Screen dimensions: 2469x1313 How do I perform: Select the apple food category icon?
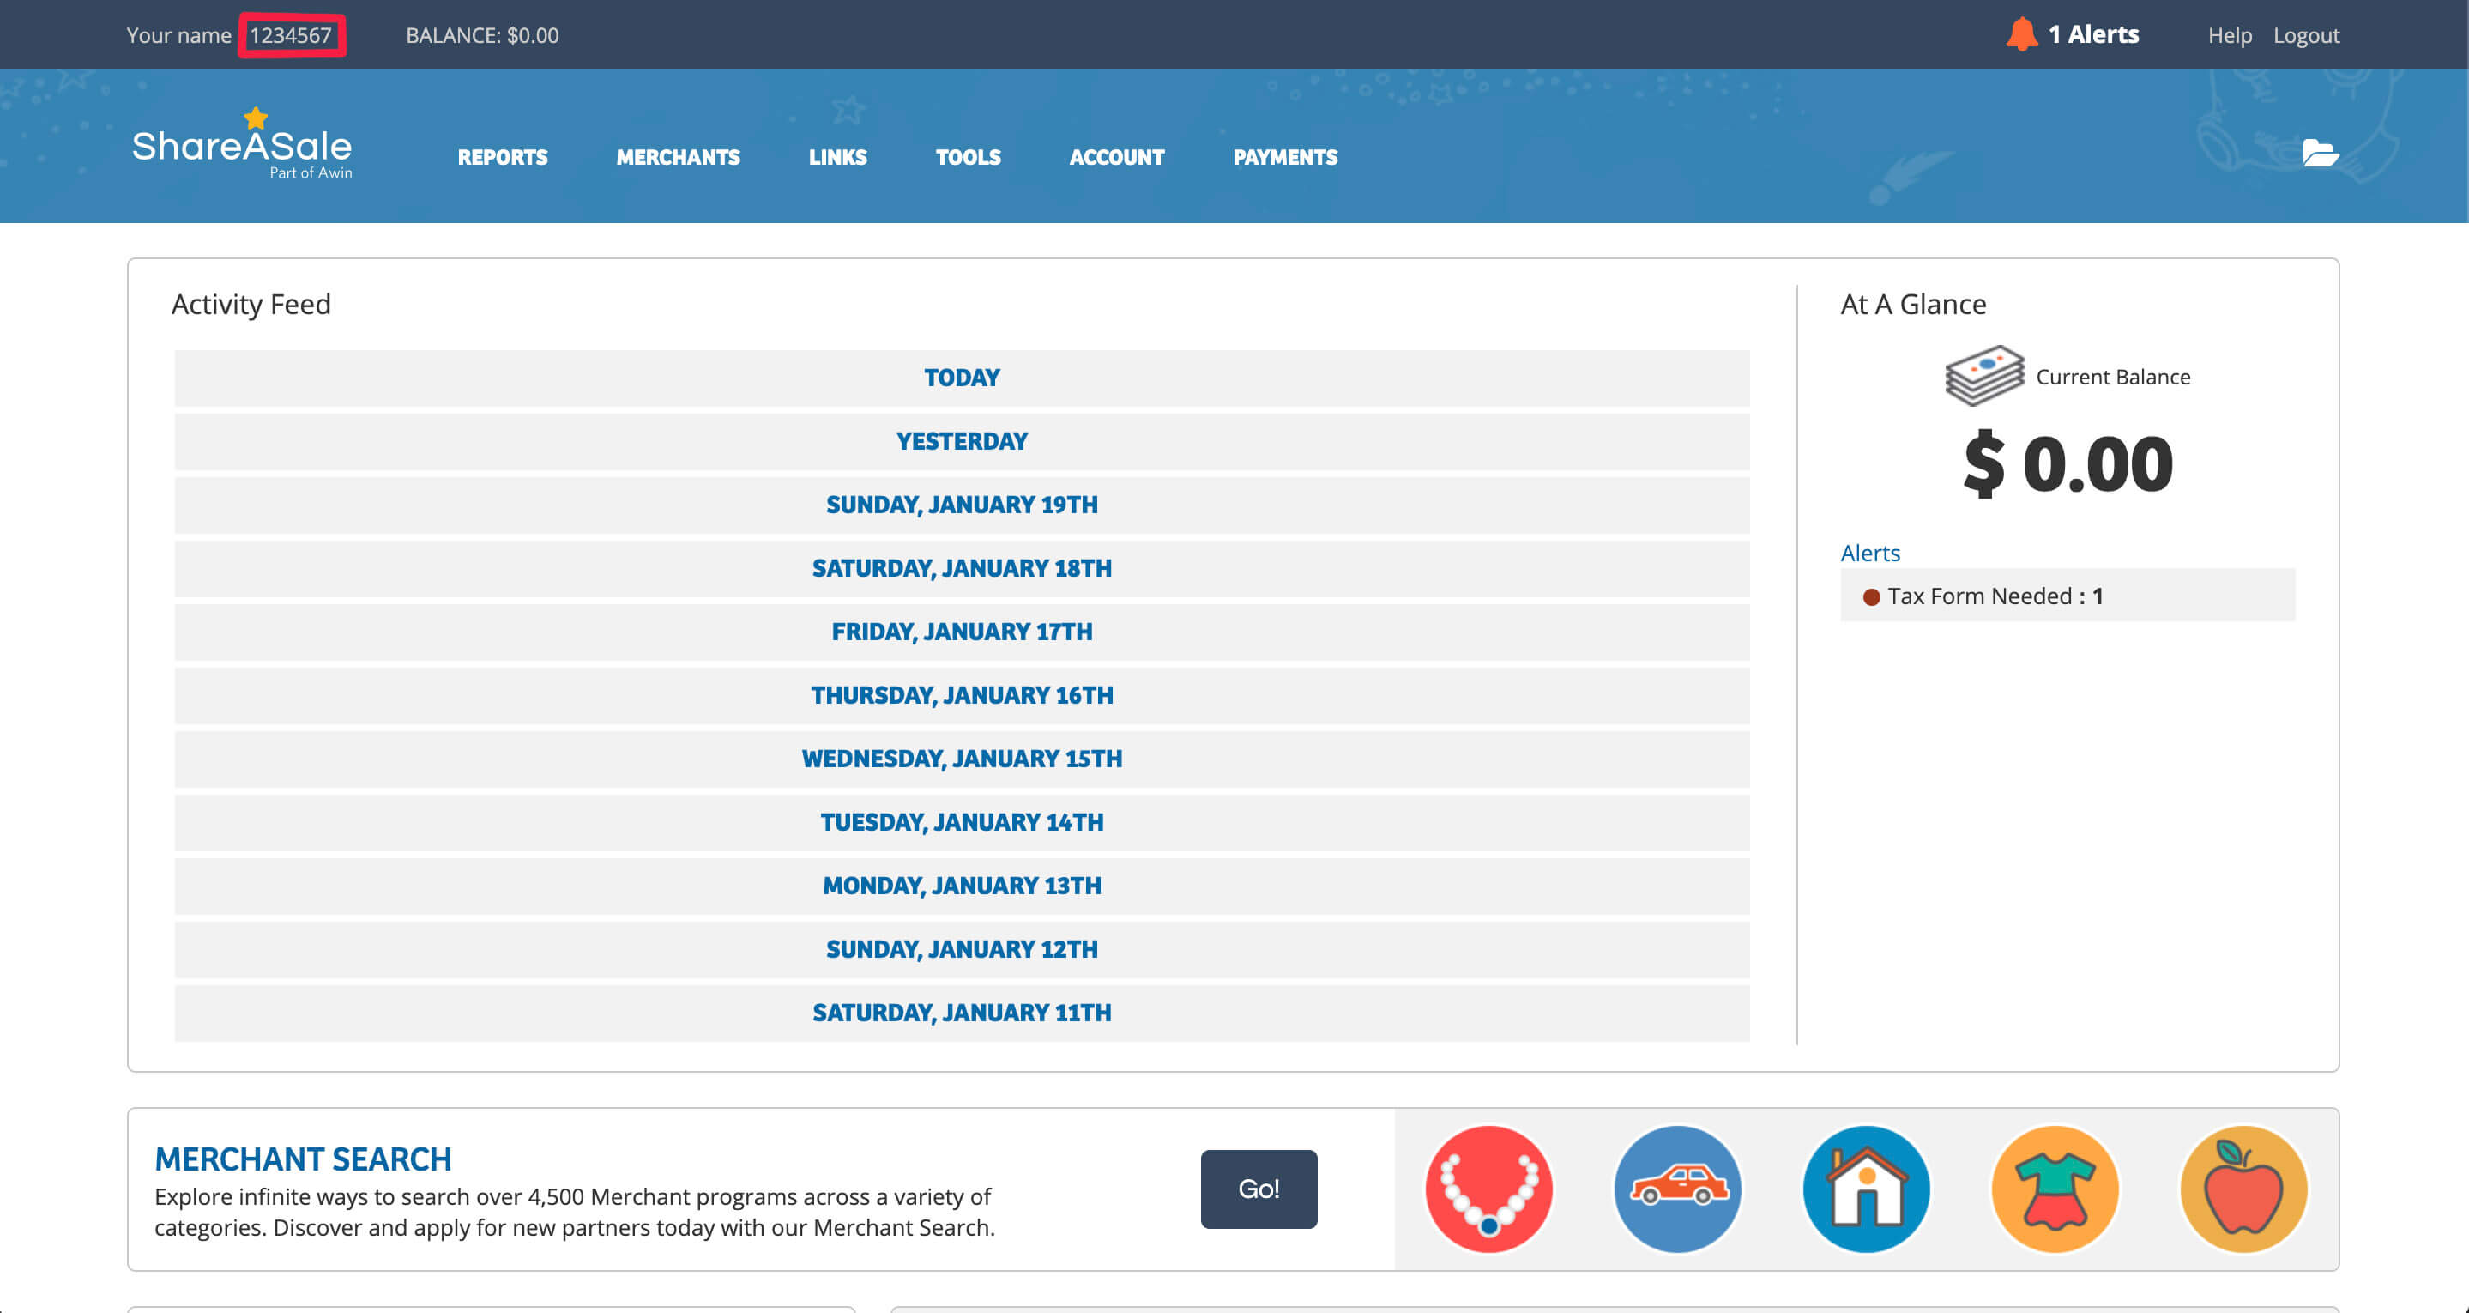2243,1189
